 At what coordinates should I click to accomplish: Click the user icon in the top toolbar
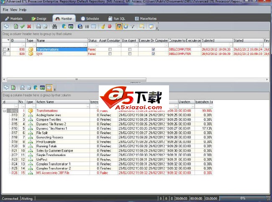(64, 26)
